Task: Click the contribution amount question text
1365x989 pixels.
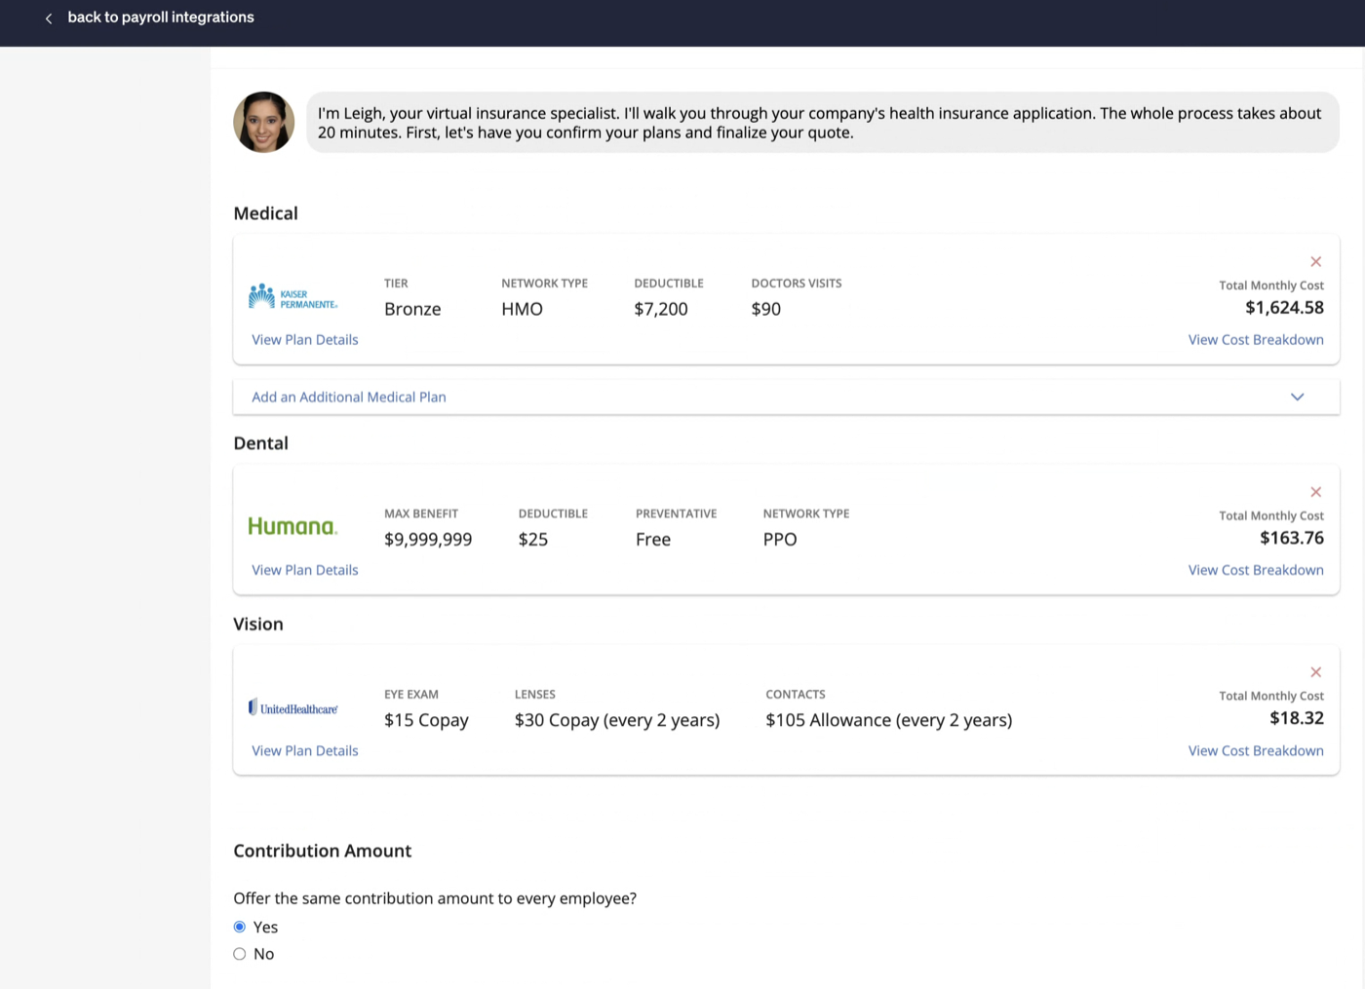Action: (x=435, y=898)
